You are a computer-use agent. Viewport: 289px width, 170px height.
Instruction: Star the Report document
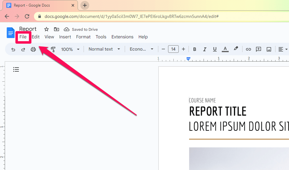pos(46,29)
